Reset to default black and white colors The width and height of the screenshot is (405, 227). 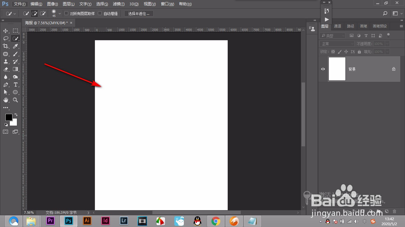pos(6,125)
